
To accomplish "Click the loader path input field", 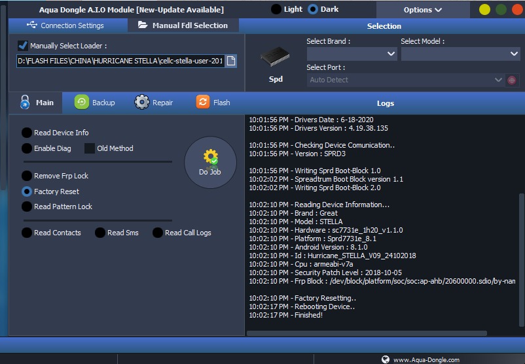I will 120,61.
